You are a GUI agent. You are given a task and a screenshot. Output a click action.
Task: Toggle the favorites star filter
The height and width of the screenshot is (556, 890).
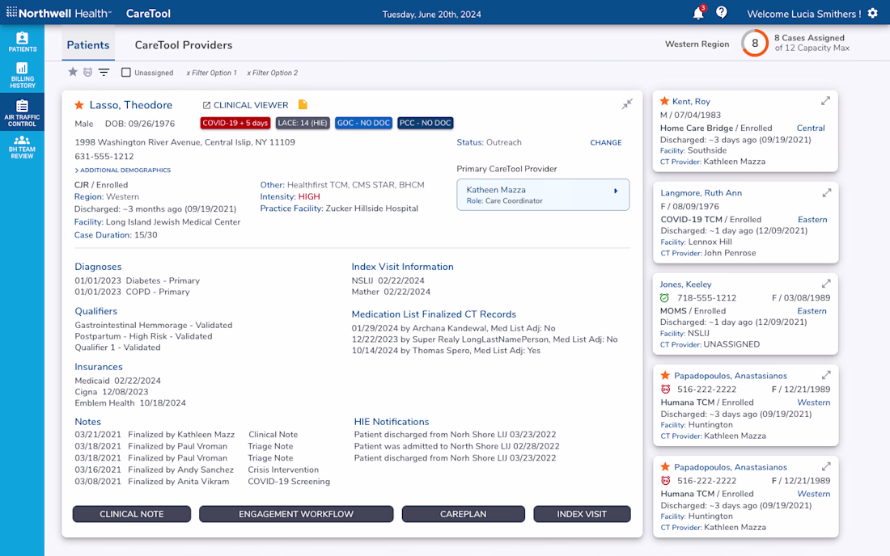[73, 72]
